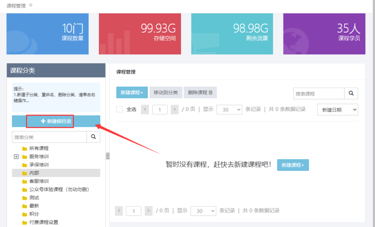Click the folder icon of 付费课程设置
Screen dimensions: 375x227
pos(25,223)
